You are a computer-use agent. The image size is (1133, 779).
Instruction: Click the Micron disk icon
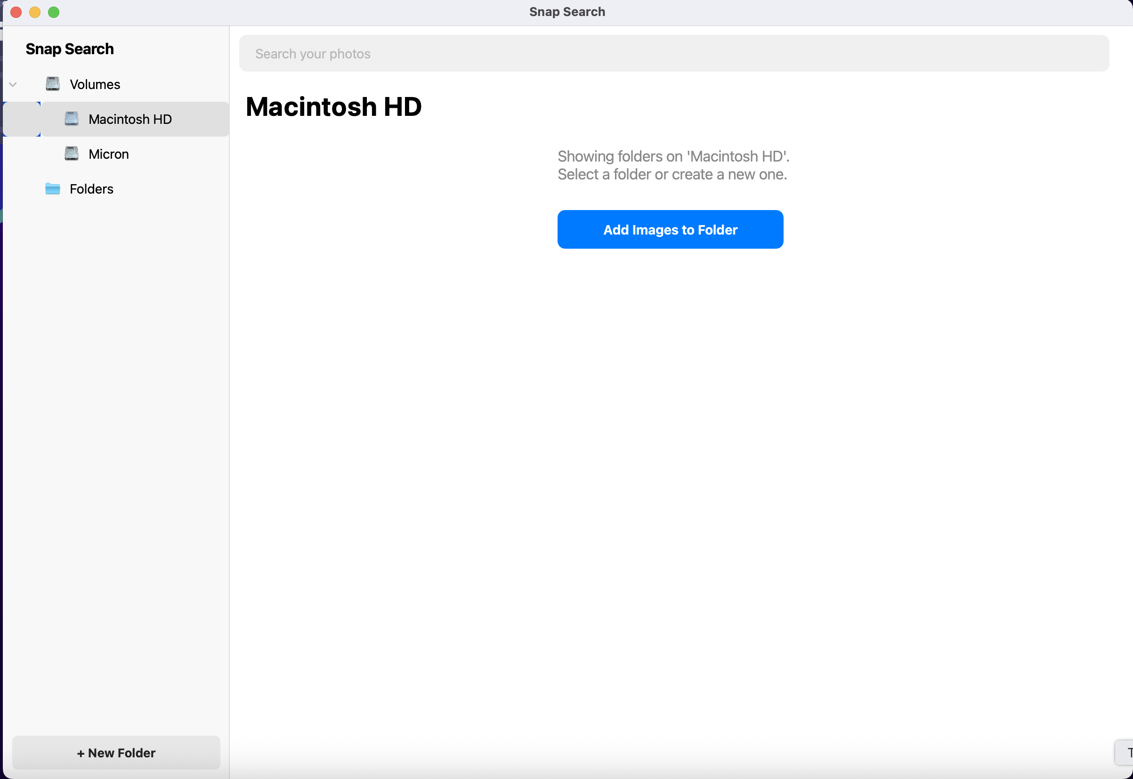click(x=72, y=154)
